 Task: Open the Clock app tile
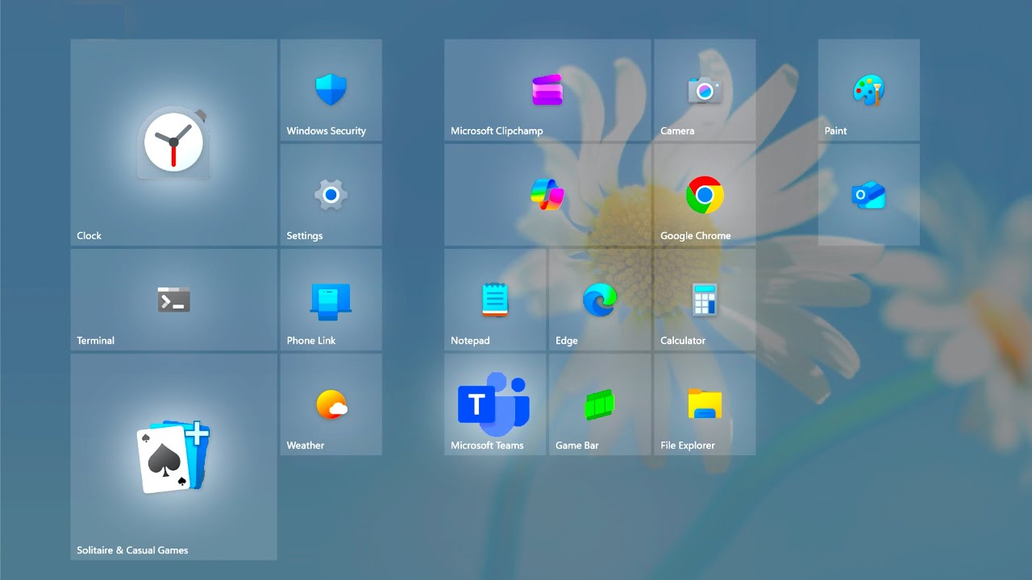[x=173, y=143]
